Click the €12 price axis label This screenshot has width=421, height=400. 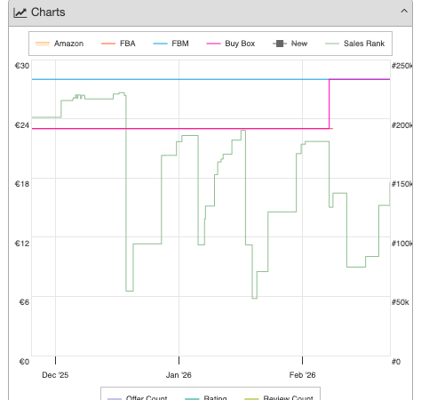[22, 244]
